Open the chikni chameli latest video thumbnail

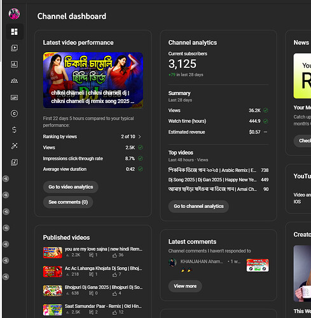[93, 80]
